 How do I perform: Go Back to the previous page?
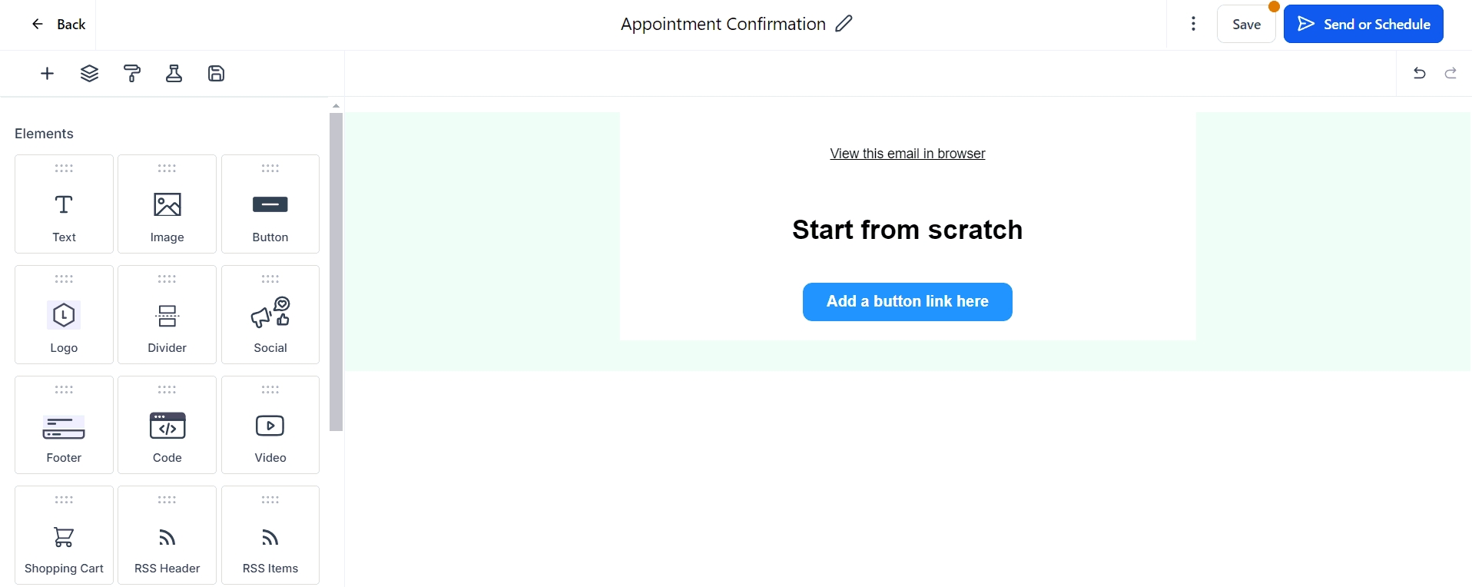coord(58,25)
